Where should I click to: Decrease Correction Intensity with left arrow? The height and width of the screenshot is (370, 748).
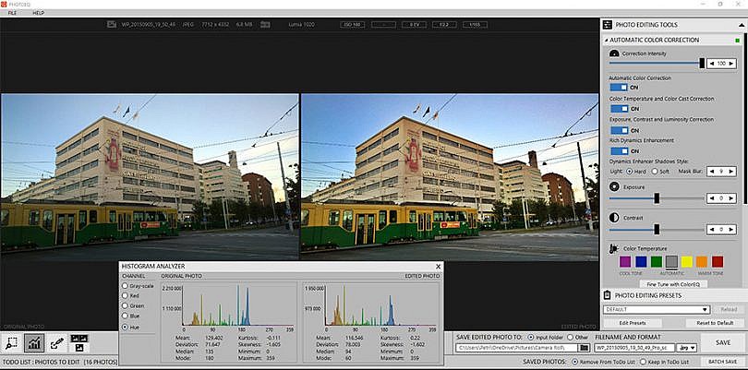712,64
